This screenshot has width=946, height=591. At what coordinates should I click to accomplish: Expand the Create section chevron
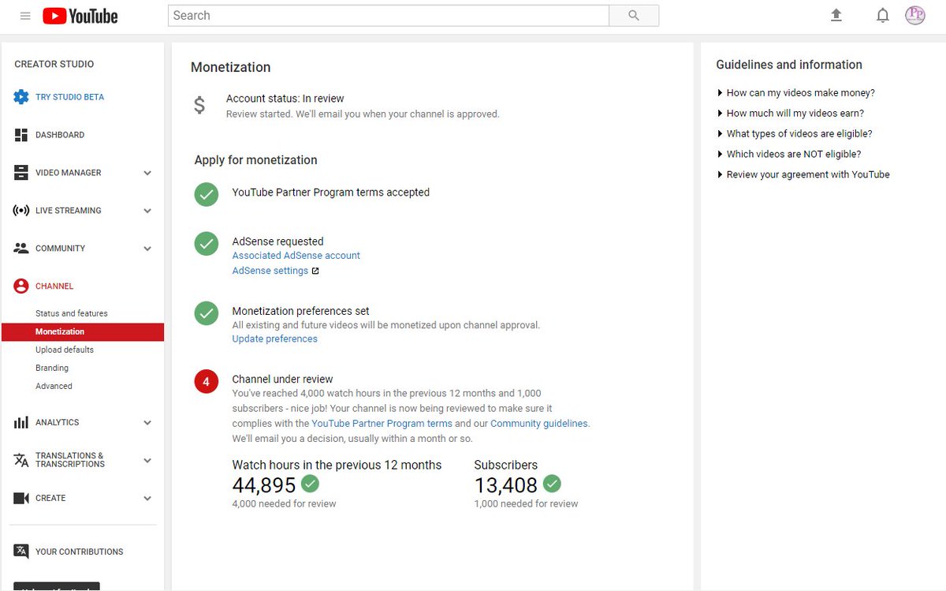click(147, 498)
